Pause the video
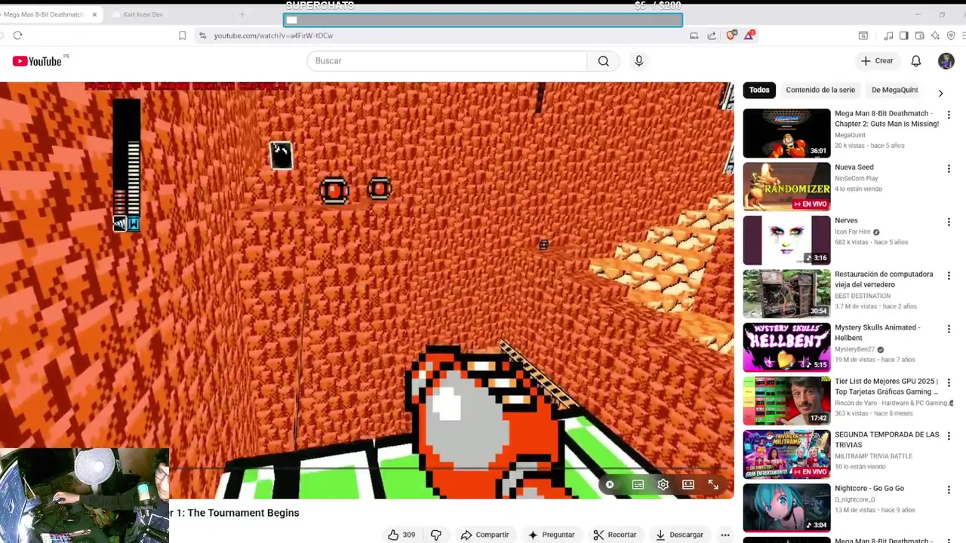Image resolution: width=966 pixels, height=543 pixels. (x=610, y=485)
